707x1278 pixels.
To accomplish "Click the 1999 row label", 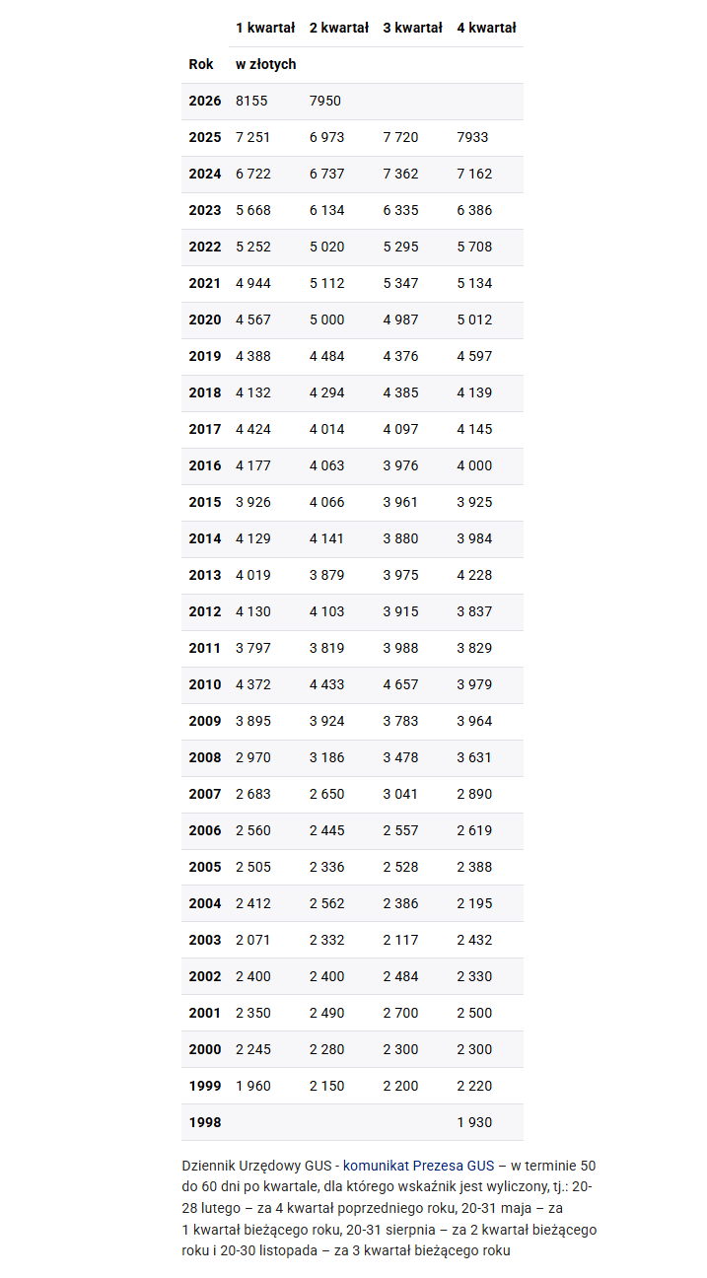I will tap(205, 1086).
